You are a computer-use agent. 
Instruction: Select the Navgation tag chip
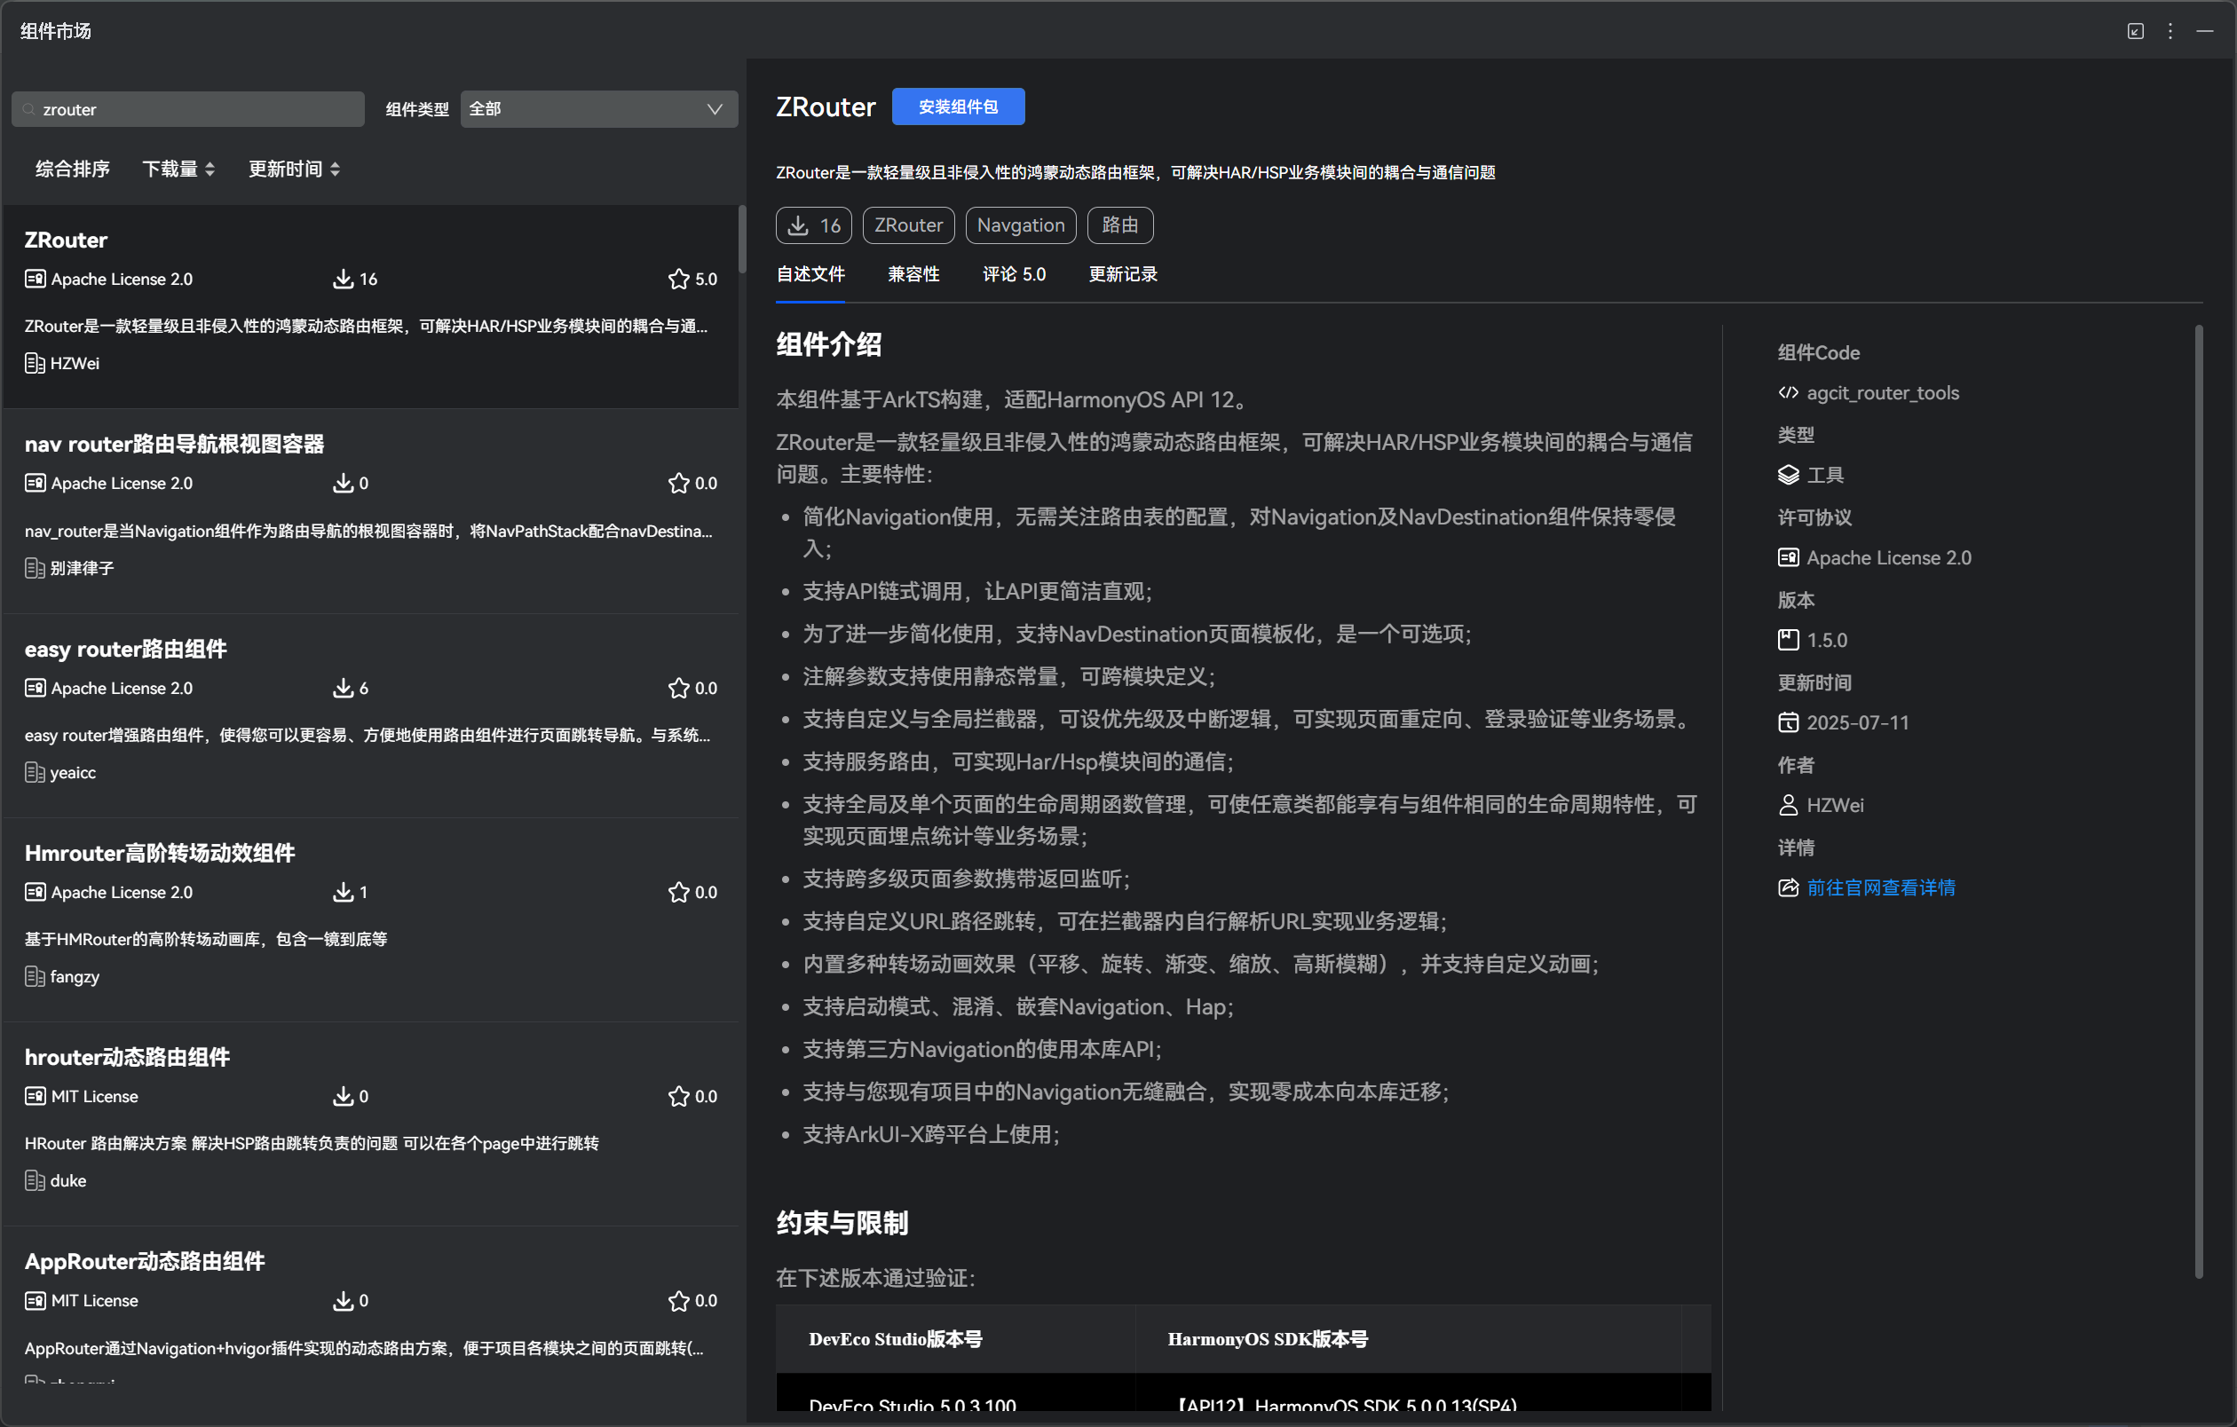click(1020, 225)
